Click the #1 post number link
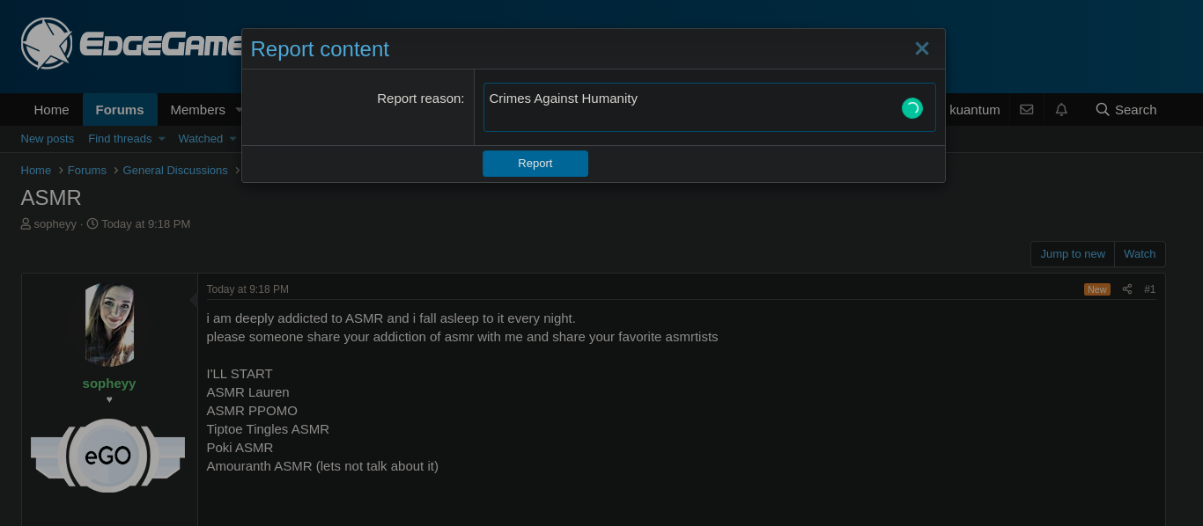 tap(1149, 289)
